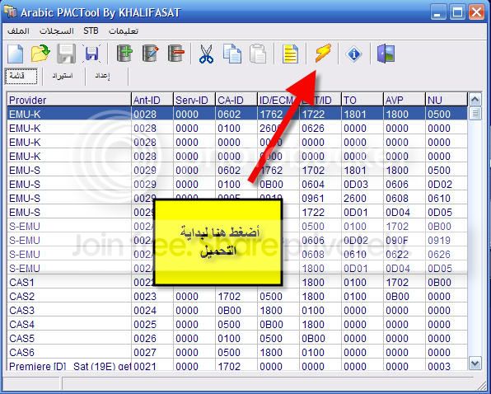491x394 pixels.
Task: Click the scrollbar down arrow
Action: 475,364
